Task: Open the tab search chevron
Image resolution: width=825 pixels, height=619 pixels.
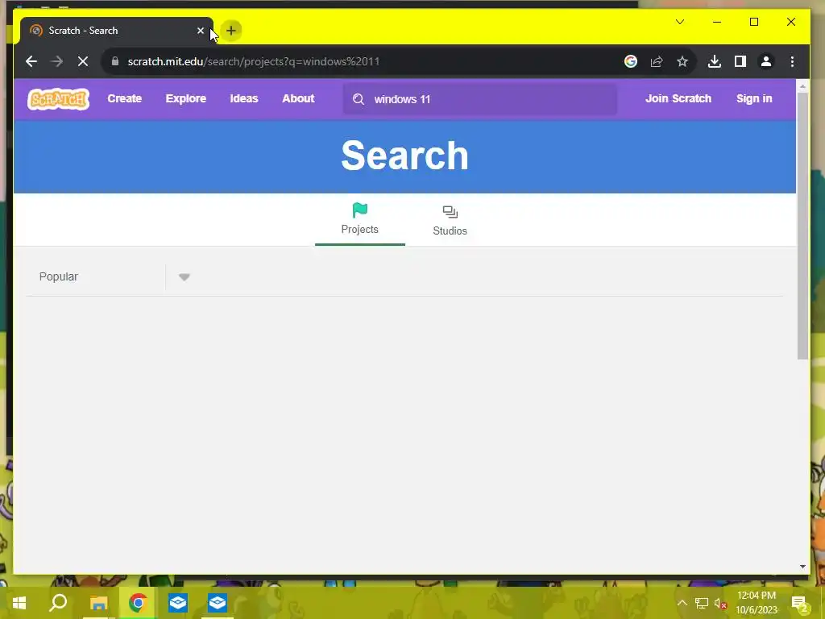Action: 680,22
